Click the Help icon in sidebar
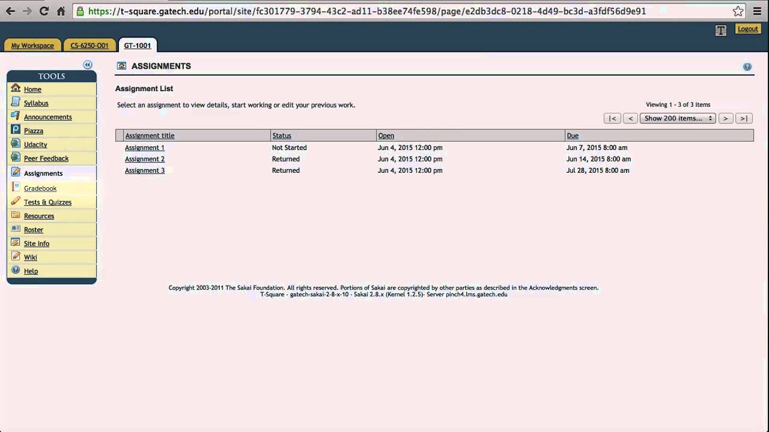Viewport: 769px width, 432px height. click(16, 270)
